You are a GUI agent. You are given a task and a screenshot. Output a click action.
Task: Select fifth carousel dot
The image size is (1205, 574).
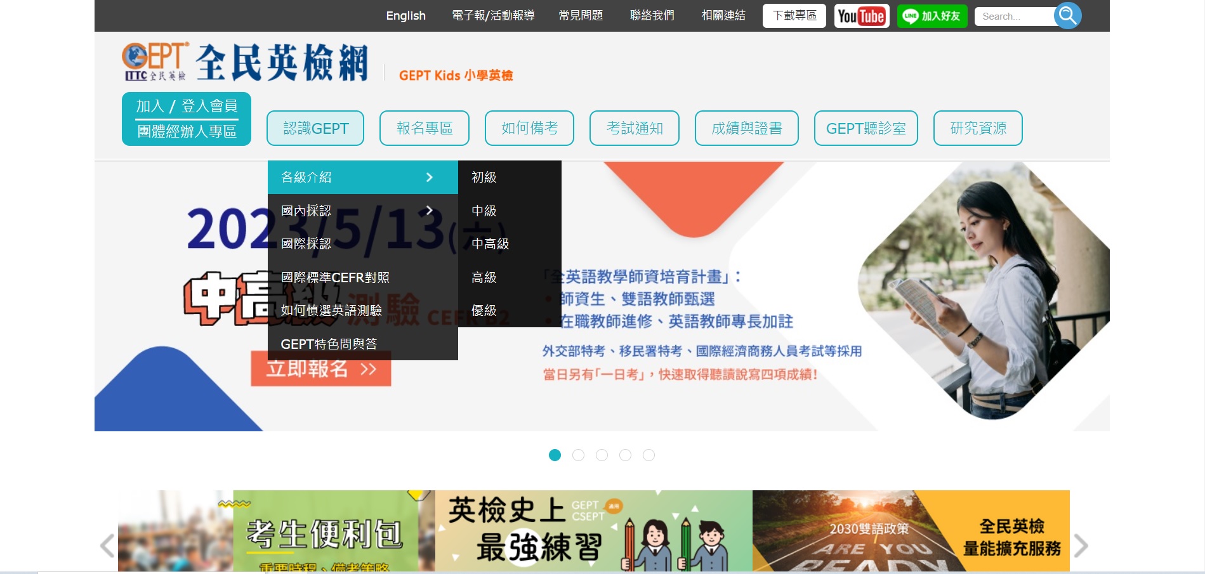pyautogui.click(x=649, y=455)
